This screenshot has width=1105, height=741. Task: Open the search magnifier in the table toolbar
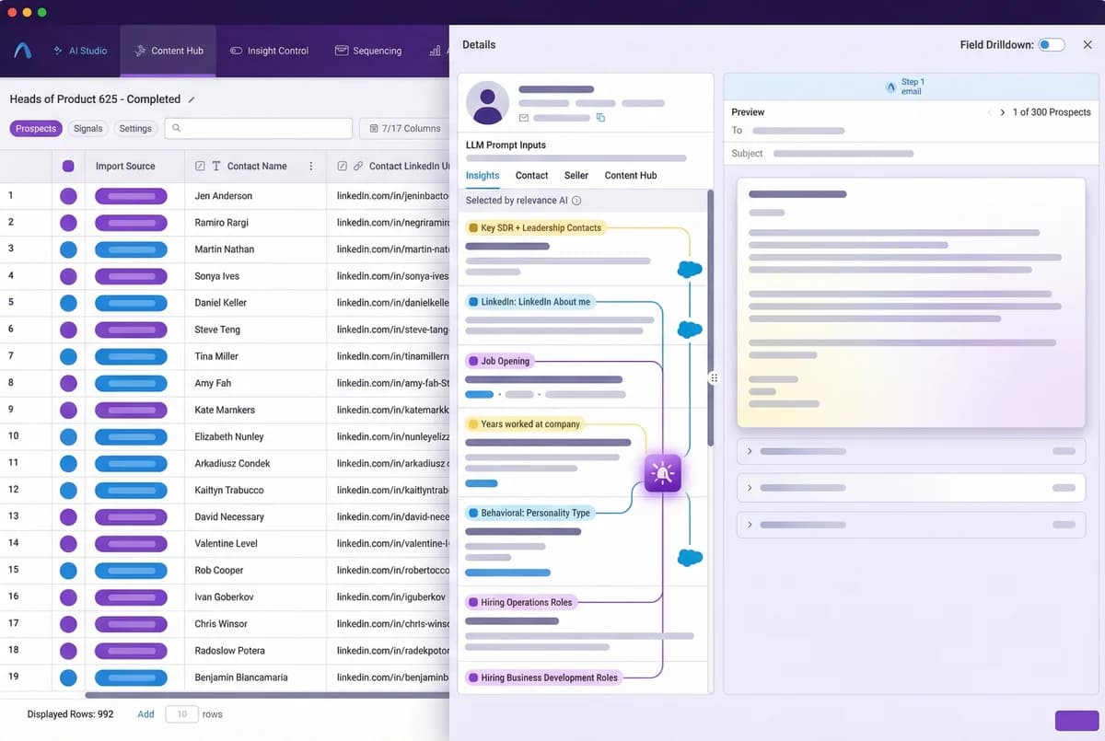pyautogui.click(x=177, y=128)
